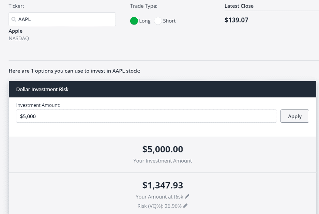Click the Your Investment Amount caption
Image resolution: width=319 pixels, height=214 pixels.
pyautogui.click(x=163, y=161)
